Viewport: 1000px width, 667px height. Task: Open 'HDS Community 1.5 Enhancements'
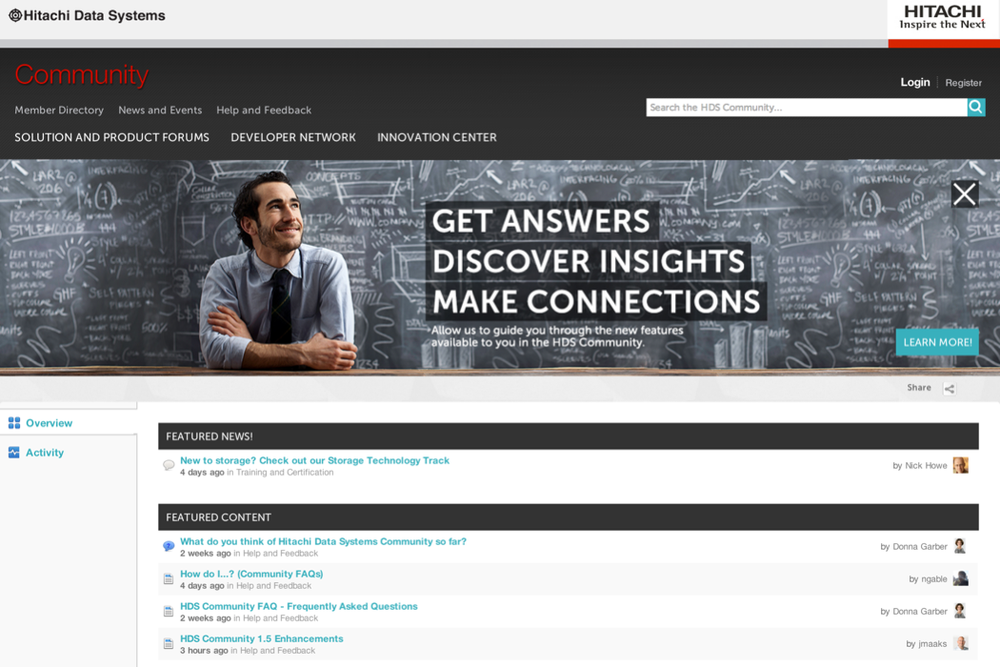coord(262,639)
